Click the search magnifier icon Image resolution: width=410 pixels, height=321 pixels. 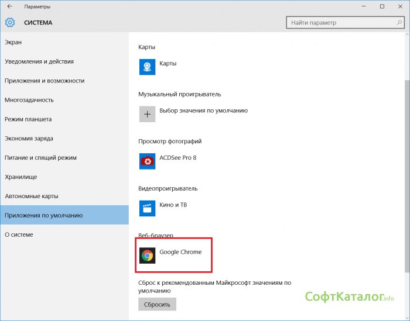tap(398, 23)
